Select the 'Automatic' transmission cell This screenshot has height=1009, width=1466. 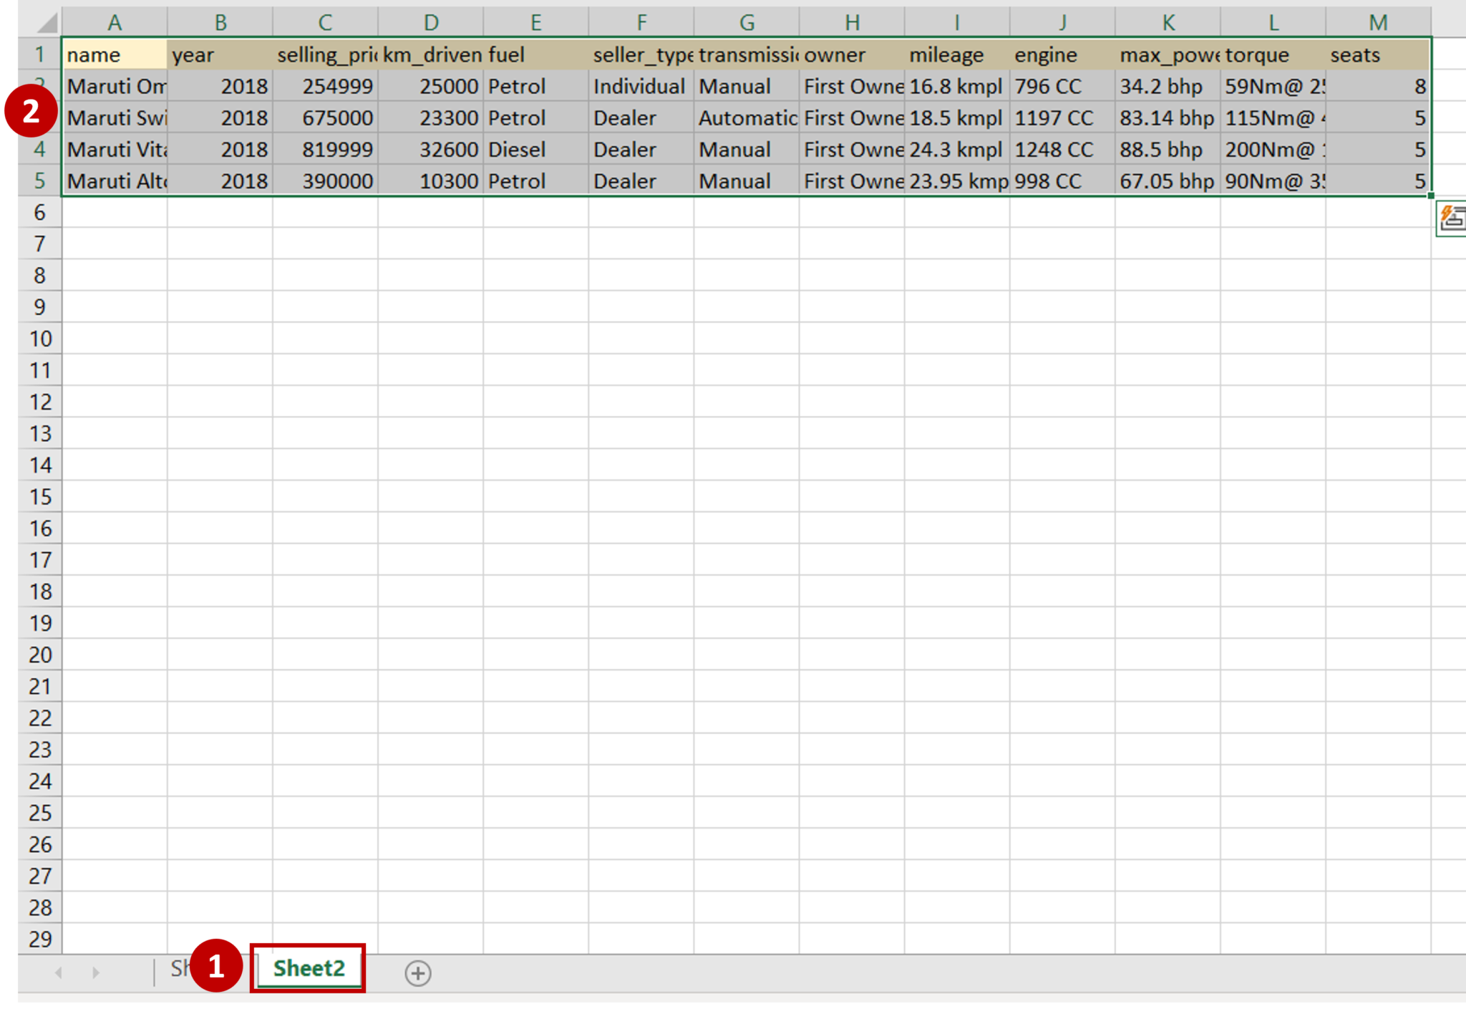(746, 117)
